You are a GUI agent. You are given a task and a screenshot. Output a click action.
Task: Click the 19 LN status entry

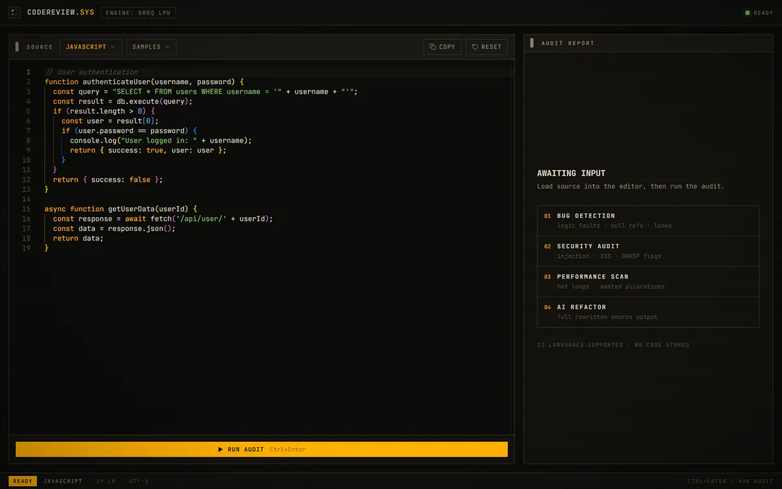(x=106, y=481)
